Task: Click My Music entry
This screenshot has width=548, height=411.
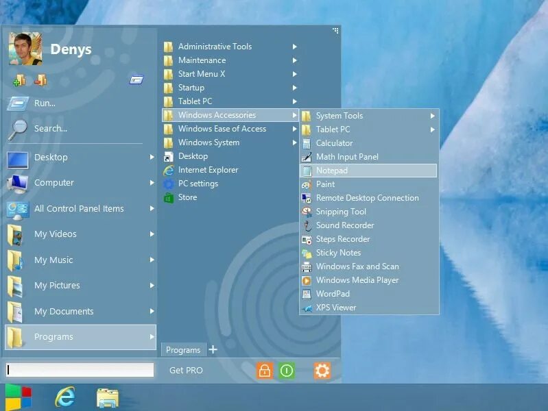Action: coord(80,260)
